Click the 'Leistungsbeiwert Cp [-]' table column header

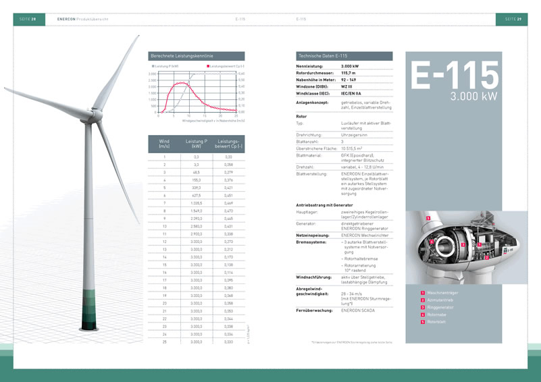click(228, 144)
